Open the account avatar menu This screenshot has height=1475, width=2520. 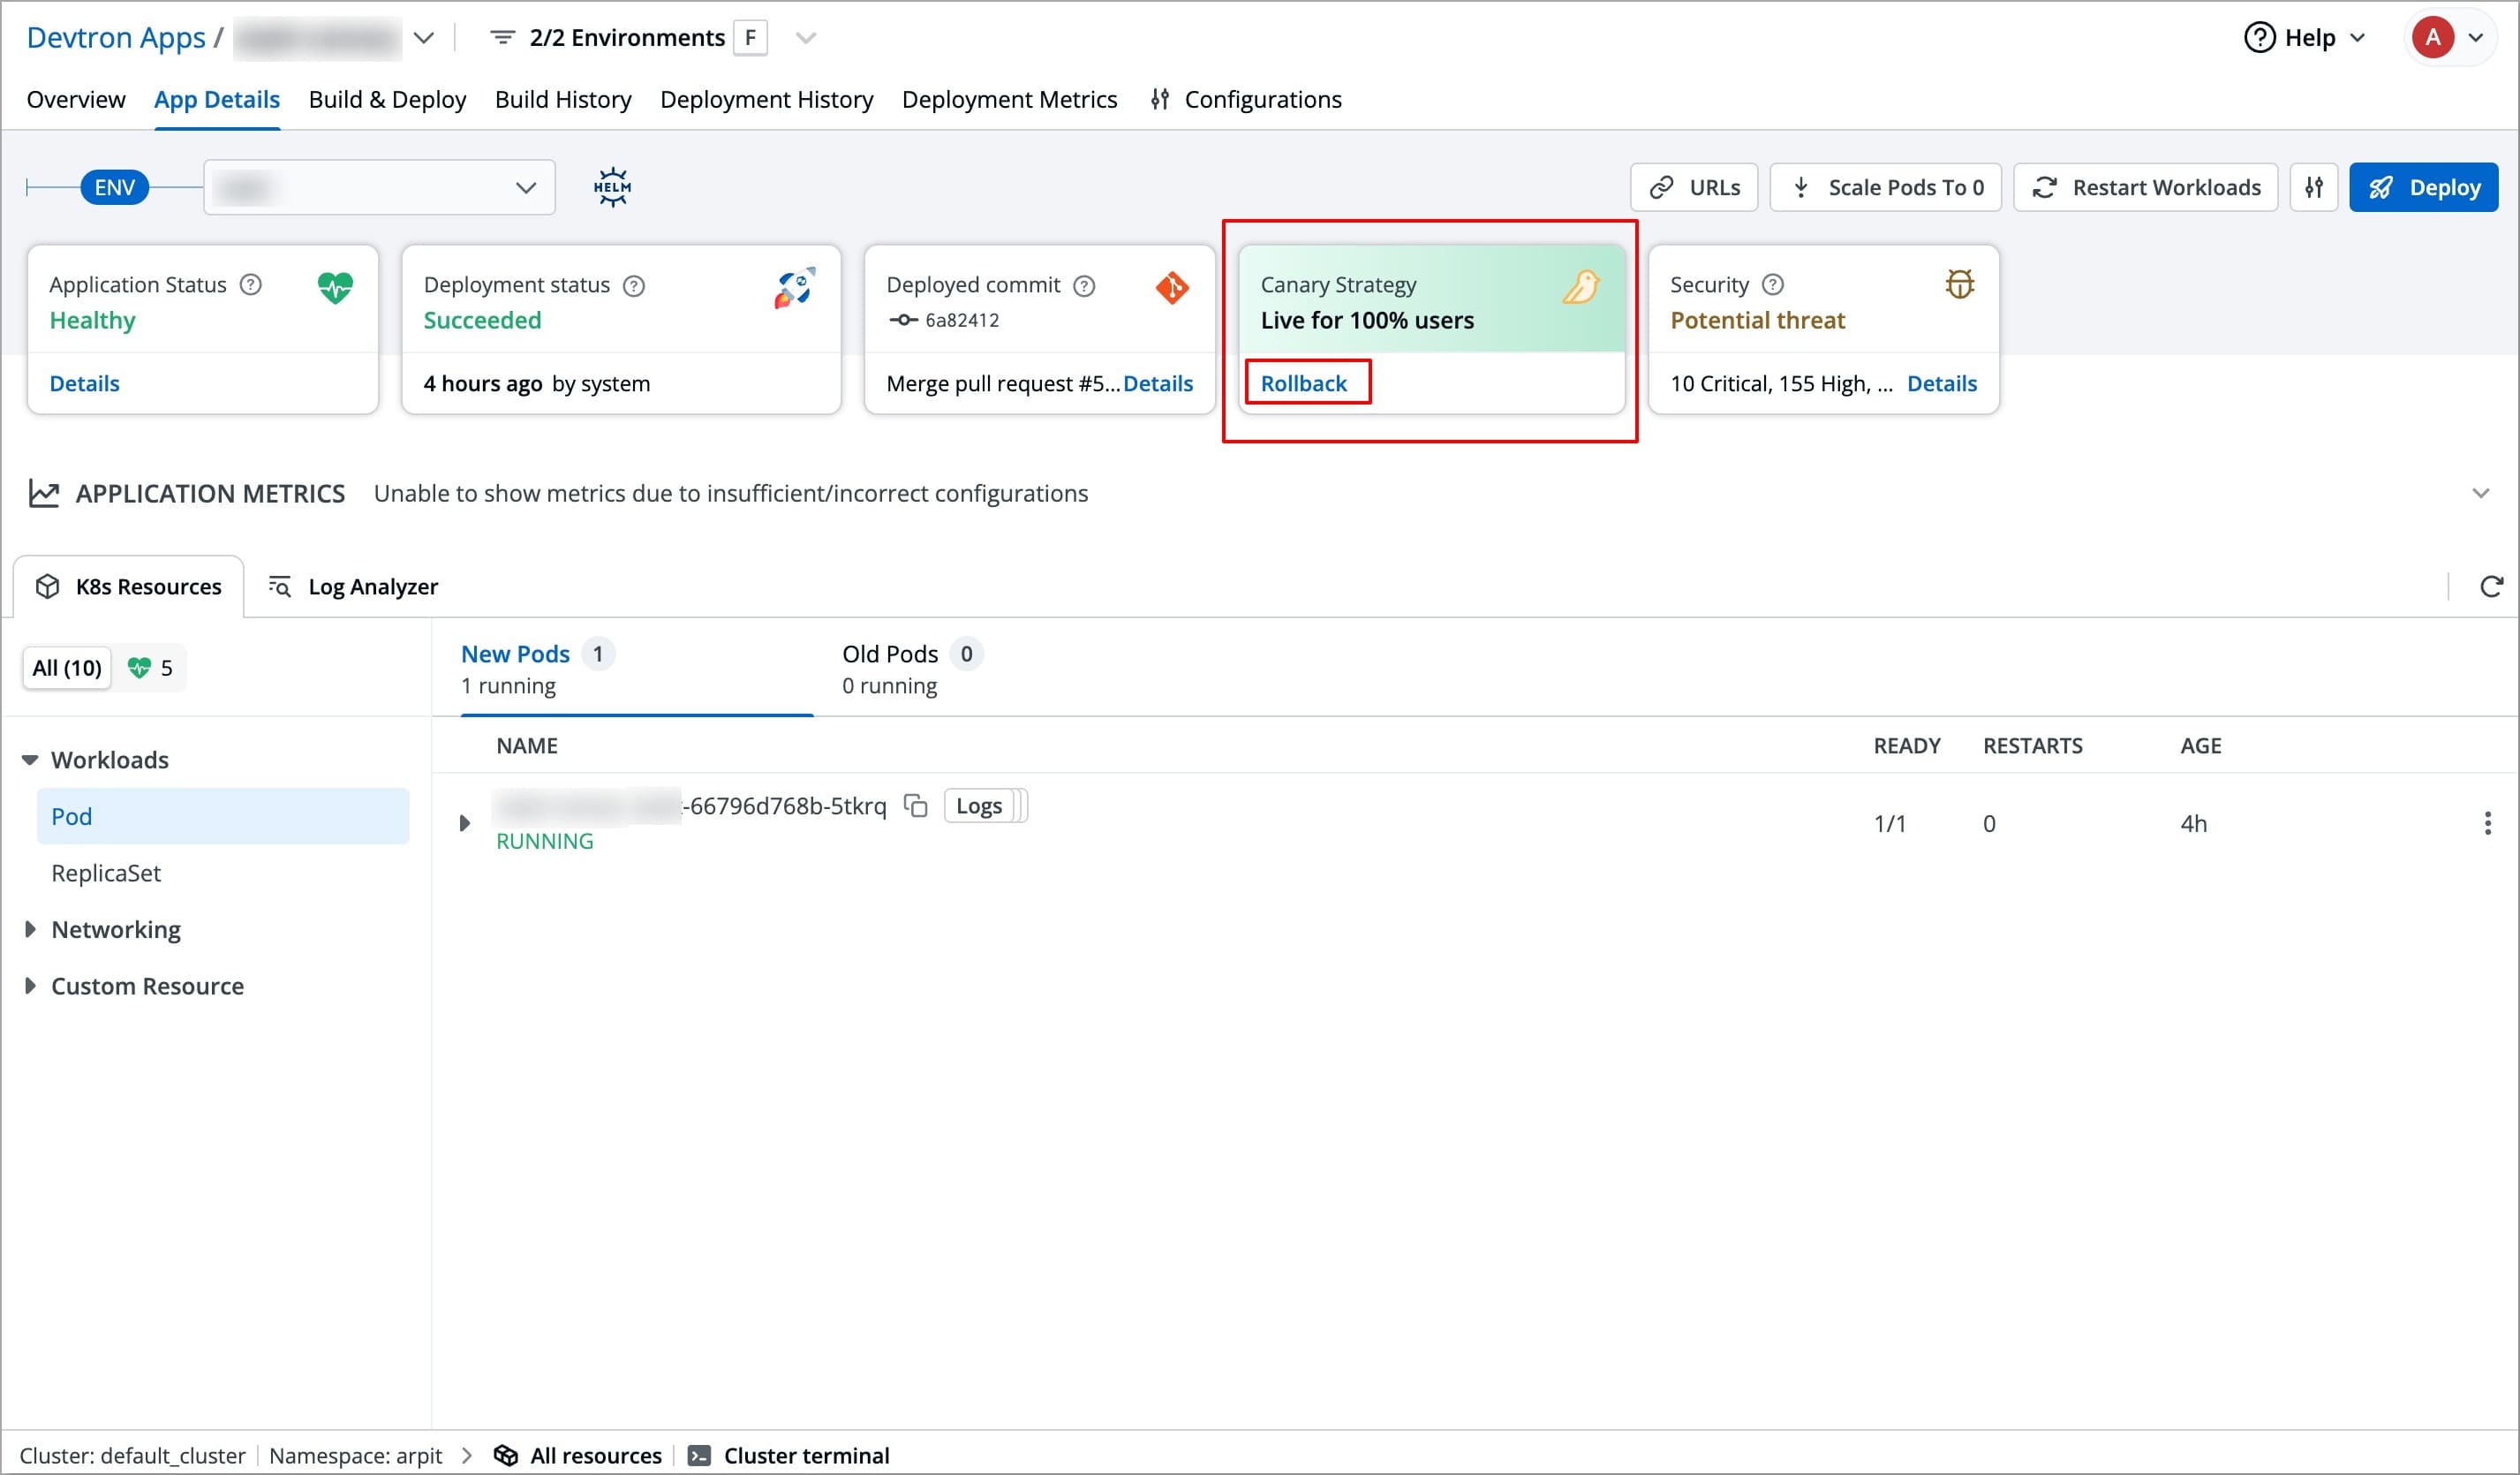coord(2449,37)
